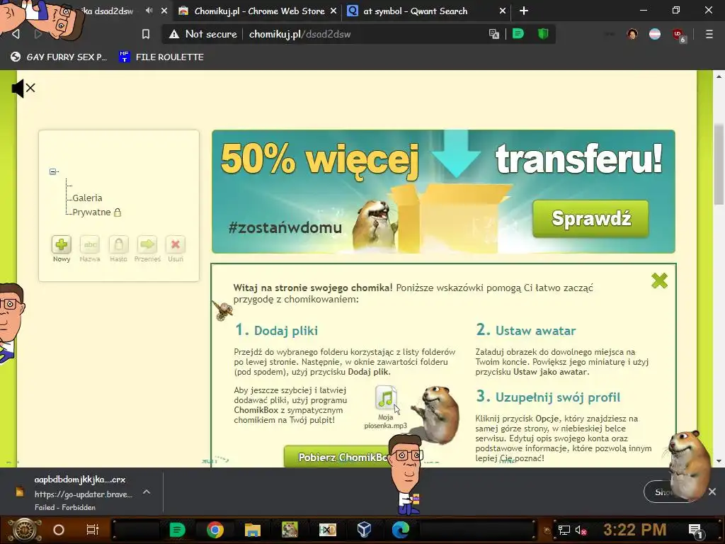Expand the failed crx download options chevron
Screen dimensions: 725x544
pyautogui.click(x=147, y=492)
